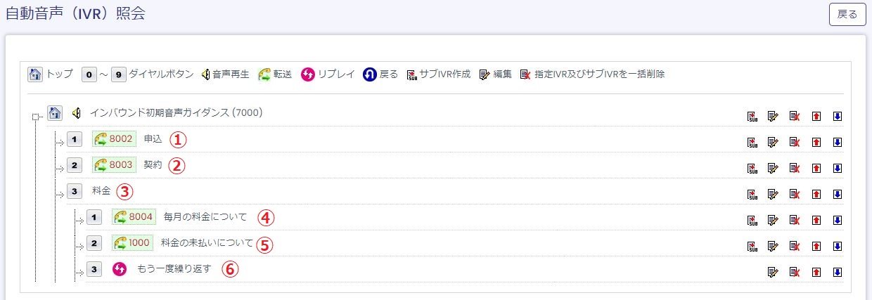This screenshot has height=300, width=872.
Task: Create sub IVR for 申込 row
Action: [752, 142]
